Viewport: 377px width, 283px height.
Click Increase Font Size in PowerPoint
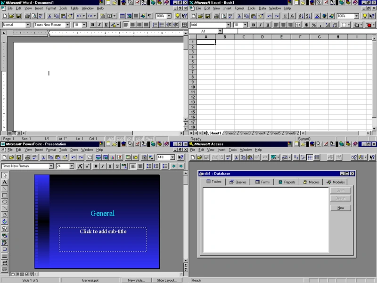(80, 166)
